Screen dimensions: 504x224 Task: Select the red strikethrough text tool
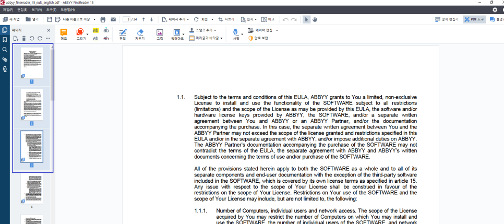point(106,39)
